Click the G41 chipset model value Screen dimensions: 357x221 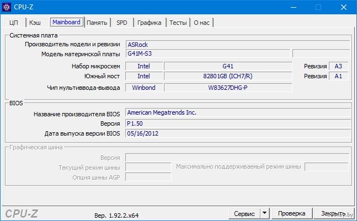(228, 66)
